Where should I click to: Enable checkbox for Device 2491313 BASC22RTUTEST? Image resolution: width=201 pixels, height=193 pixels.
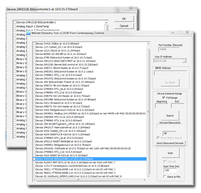[x=34, y=61]
